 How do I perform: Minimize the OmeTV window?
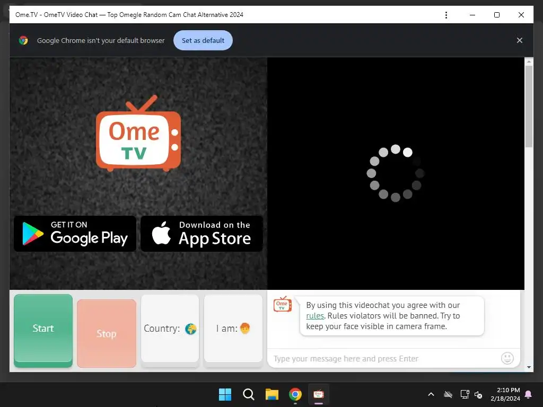click(472, 15)
